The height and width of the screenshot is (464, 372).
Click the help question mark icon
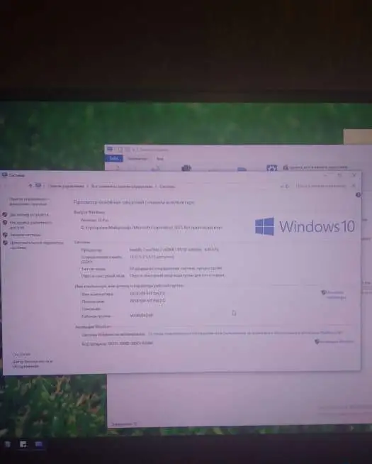358,194
